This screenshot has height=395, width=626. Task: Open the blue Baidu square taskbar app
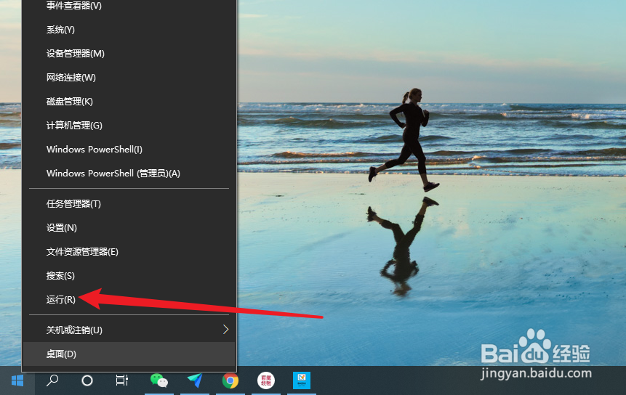(302, 380)
